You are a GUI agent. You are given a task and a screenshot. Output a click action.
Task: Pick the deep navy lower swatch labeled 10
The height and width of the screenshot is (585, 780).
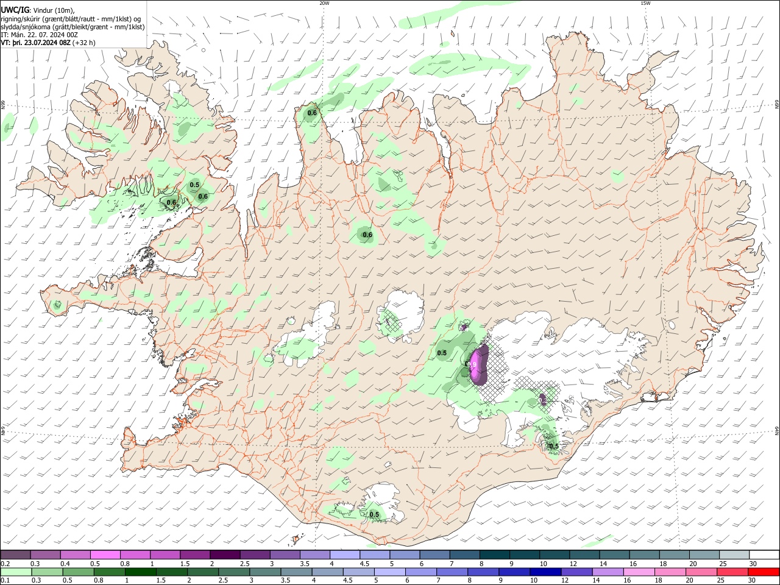(x=545, y=572)
